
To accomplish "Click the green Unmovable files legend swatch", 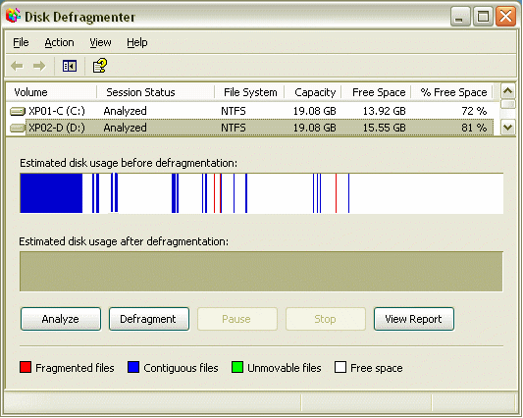I will point(237,367).
